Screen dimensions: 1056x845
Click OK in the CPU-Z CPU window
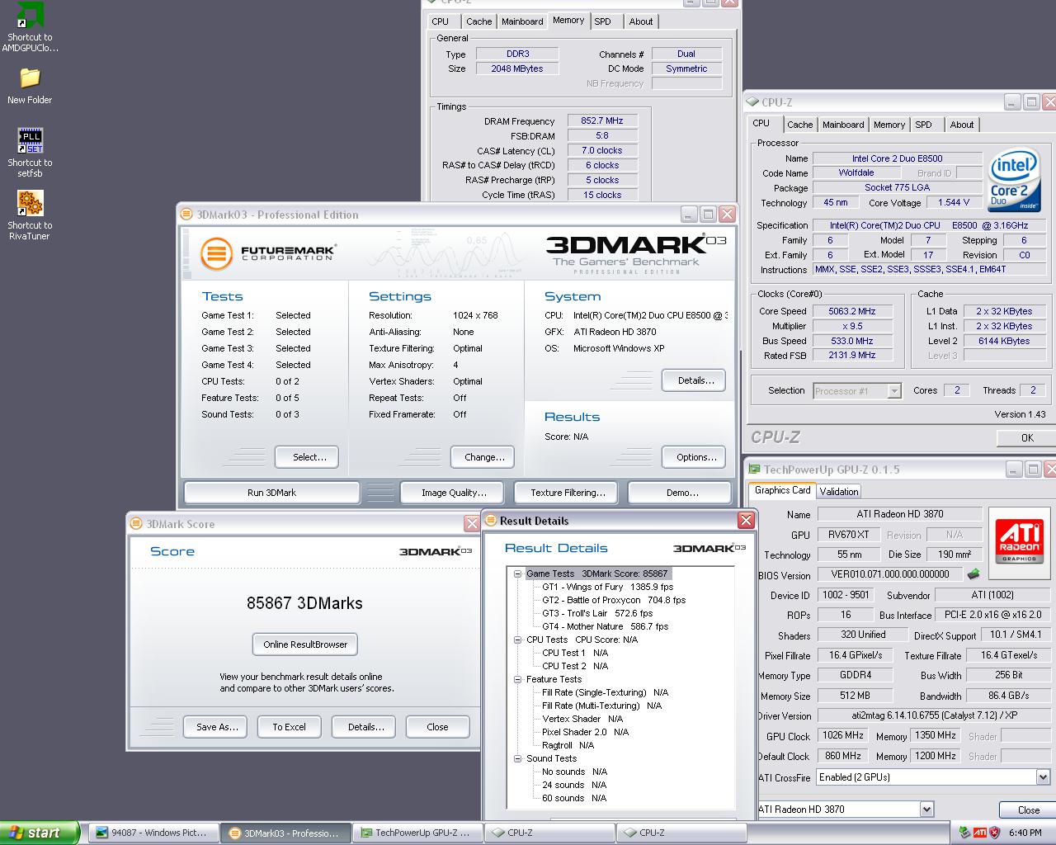[1026, 438]
